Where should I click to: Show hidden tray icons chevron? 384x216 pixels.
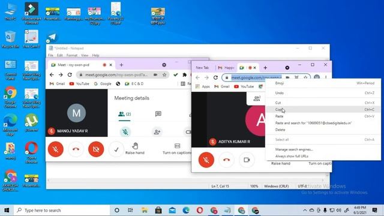(x=305, y=211)
